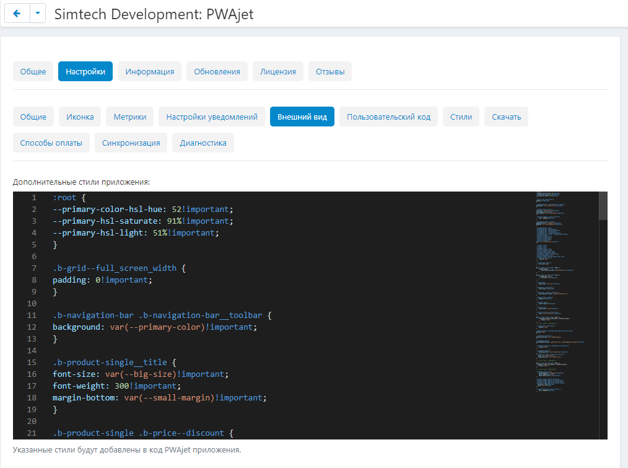628x468 pixels.
Task: Open the Лицензия tab
Action: [x=277, y=71]
